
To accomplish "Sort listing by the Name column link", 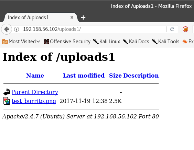I will 35,76.
